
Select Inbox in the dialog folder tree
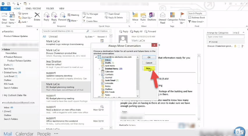(108, 60)
